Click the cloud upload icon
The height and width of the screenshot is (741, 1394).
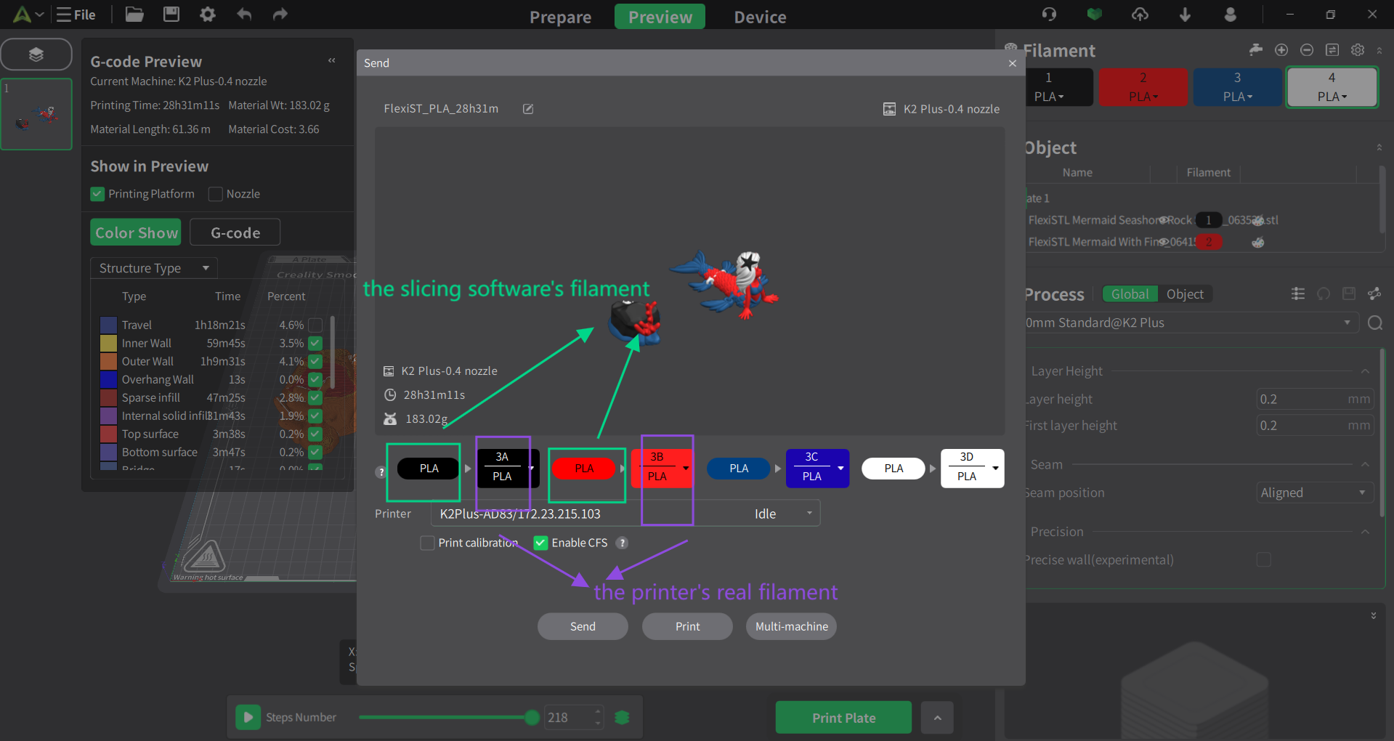(x=1140, y=15)
